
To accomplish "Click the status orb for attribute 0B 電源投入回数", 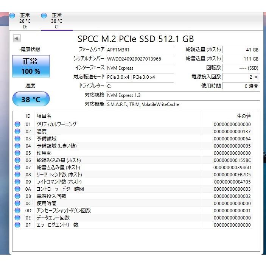I will pos(17,196).
